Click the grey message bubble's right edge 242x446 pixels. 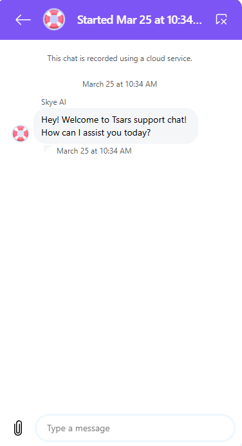pos(196,126)
